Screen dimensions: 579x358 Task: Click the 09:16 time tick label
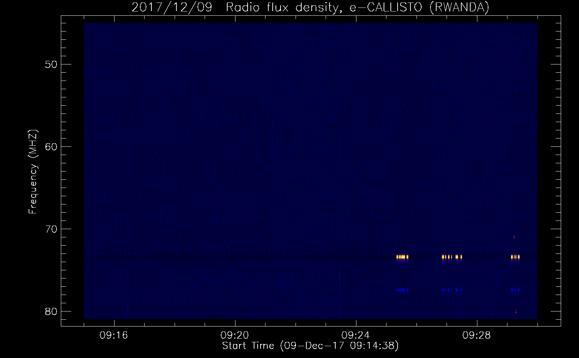114,335
